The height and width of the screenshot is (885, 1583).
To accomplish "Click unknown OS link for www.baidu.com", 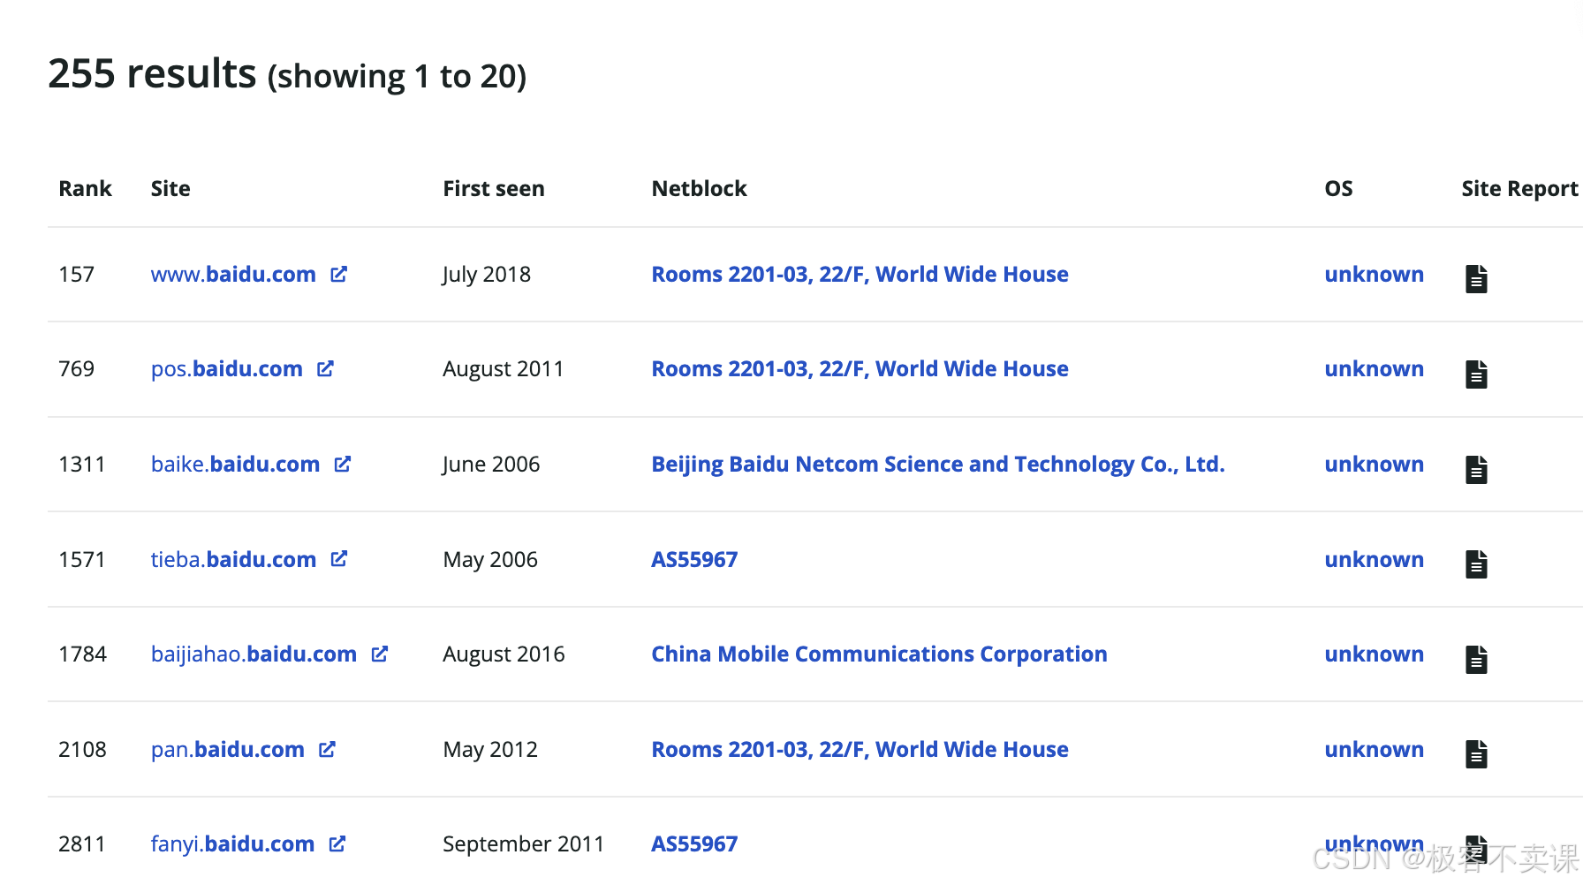I will tap(1374, 275).
